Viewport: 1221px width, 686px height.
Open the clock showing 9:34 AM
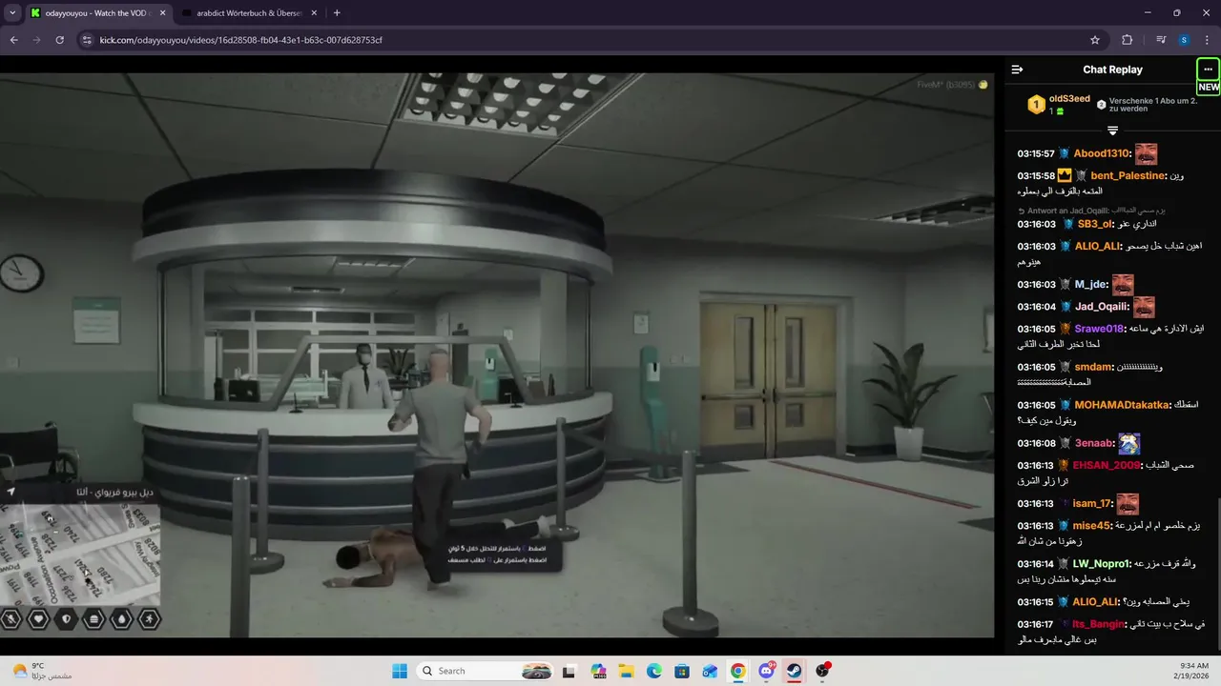point(1193,671)
